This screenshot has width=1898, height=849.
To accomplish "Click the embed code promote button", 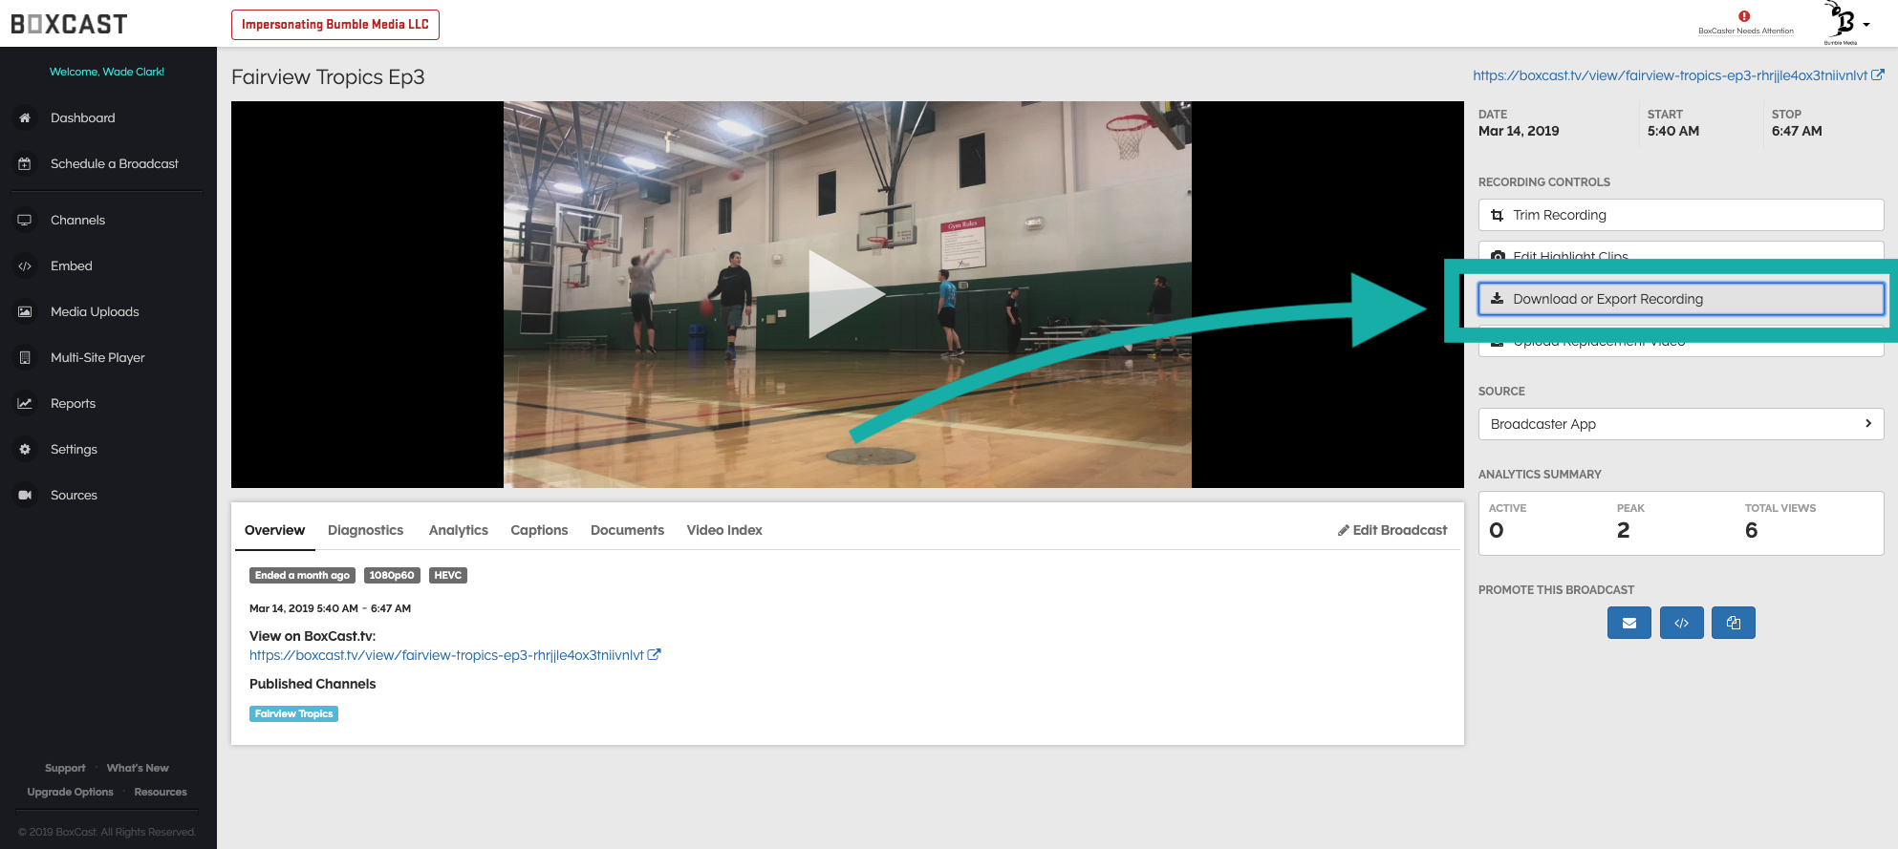I will point(1681,623).
